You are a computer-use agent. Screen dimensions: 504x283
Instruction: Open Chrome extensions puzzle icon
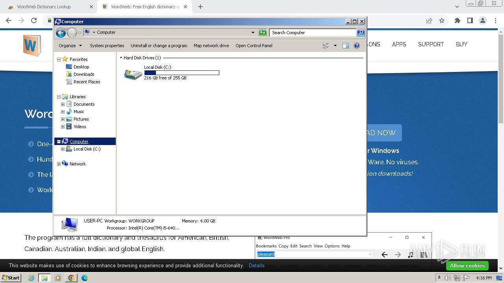tap(457, 20)
